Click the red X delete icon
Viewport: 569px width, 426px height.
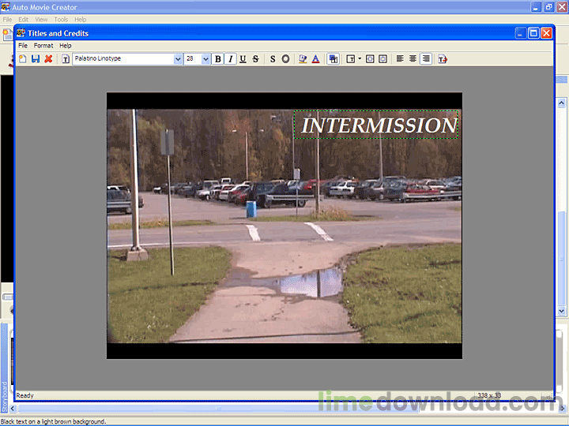(48, 58)
